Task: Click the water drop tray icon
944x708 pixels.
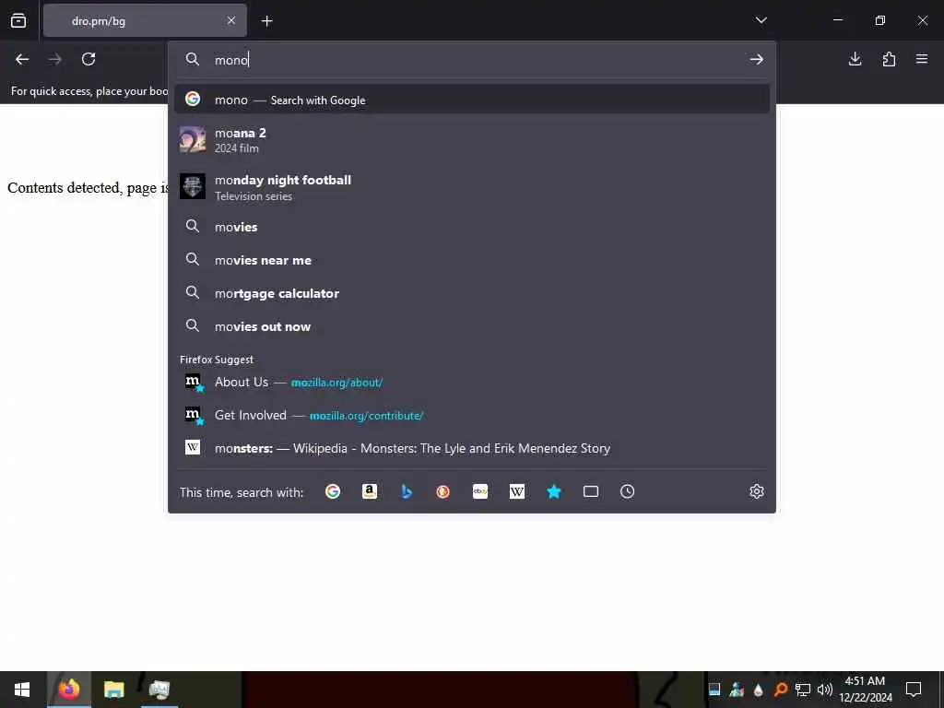Action: pos(759,690)
